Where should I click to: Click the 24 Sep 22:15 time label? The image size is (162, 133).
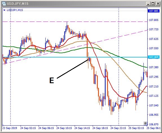(118, 128)
